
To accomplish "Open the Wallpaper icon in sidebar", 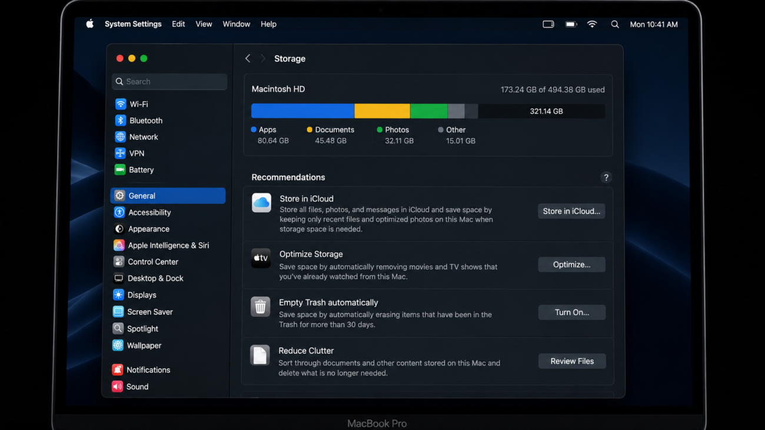I will pyautogui.click(x=118, y=345).
